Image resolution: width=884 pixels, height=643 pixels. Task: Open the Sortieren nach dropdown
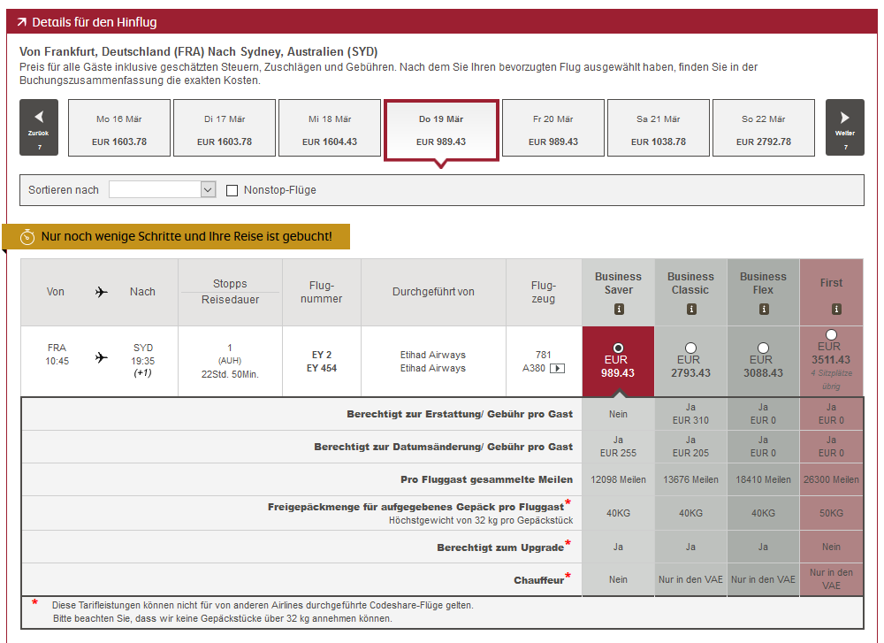(163, 190)
